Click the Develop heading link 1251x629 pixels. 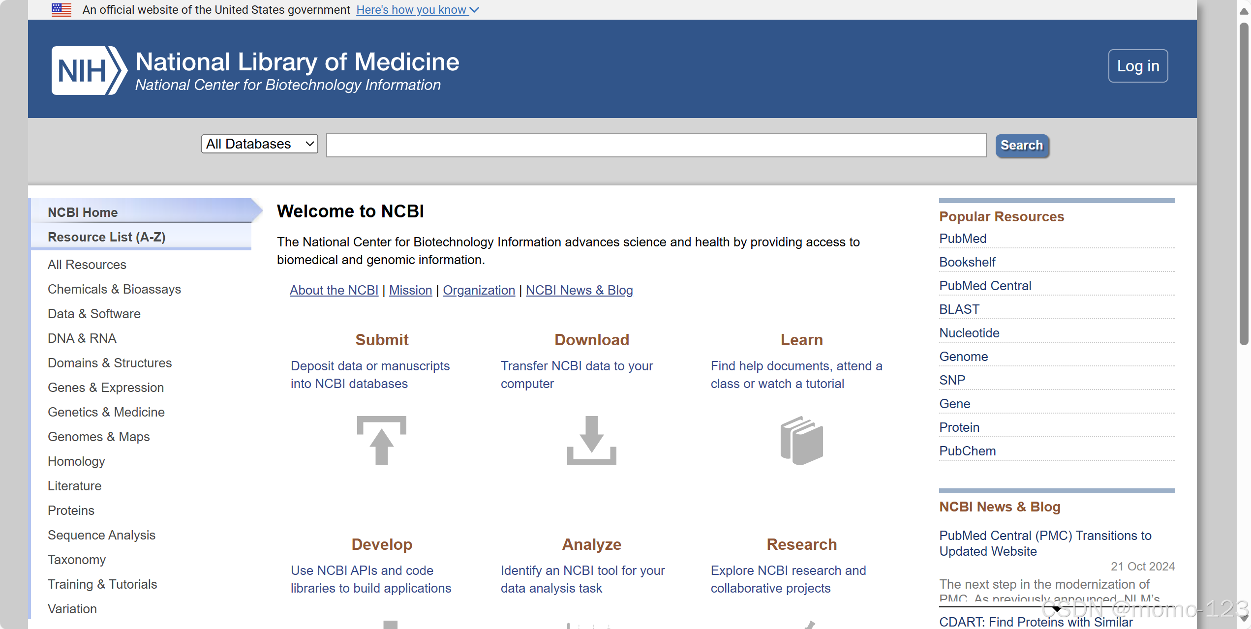point(381,544)
